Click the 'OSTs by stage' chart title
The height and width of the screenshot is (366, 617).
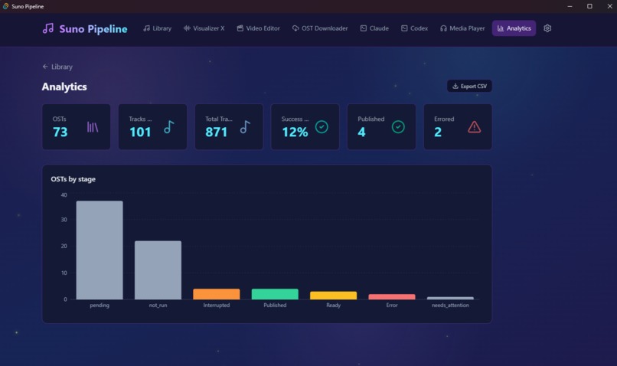pyautogui.click(x=73, y=179)
